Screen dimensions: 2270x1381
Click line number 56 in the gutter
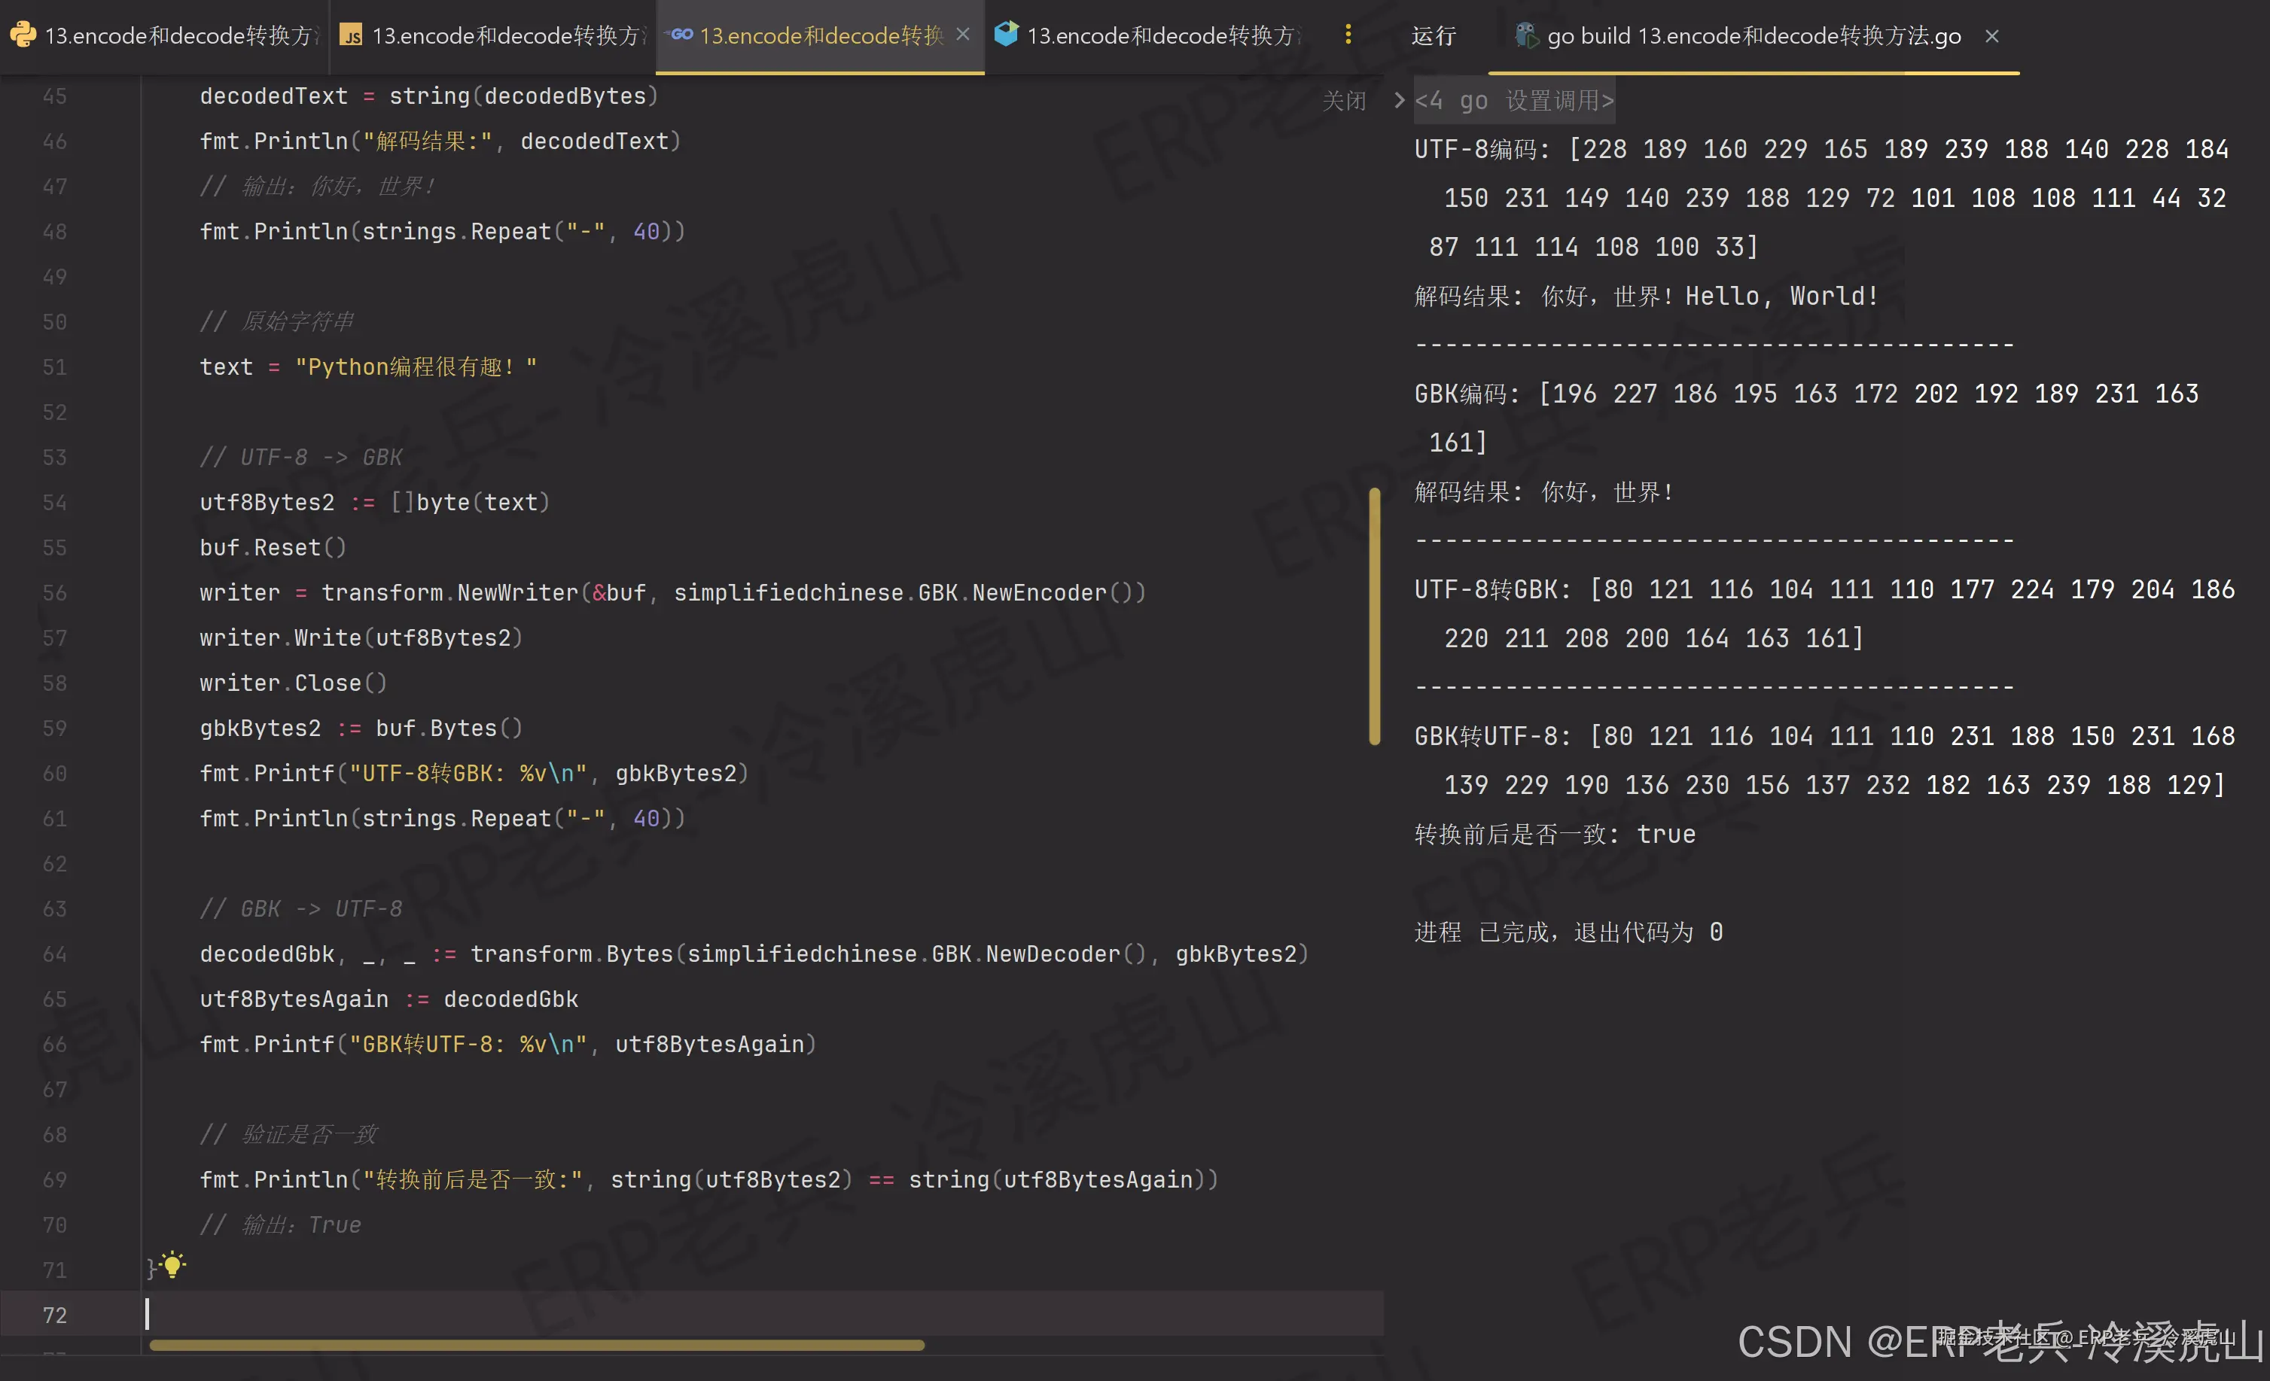point(54,593)
